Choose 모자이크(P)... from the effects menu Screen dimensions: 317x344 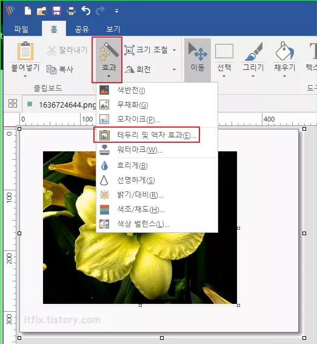click(157, 119)
